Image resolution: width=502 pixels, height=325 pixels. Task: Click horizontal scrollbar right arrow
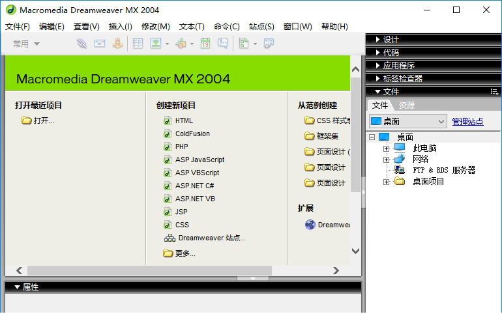point(336,271)
